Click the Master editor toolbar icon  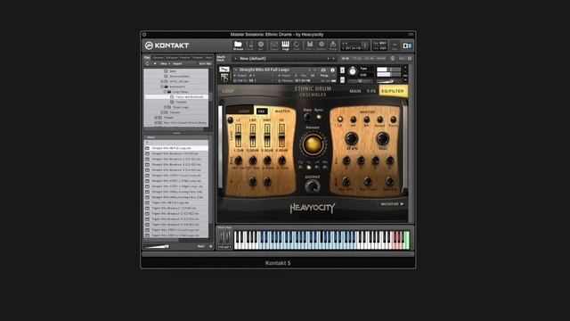coord(249,45)
